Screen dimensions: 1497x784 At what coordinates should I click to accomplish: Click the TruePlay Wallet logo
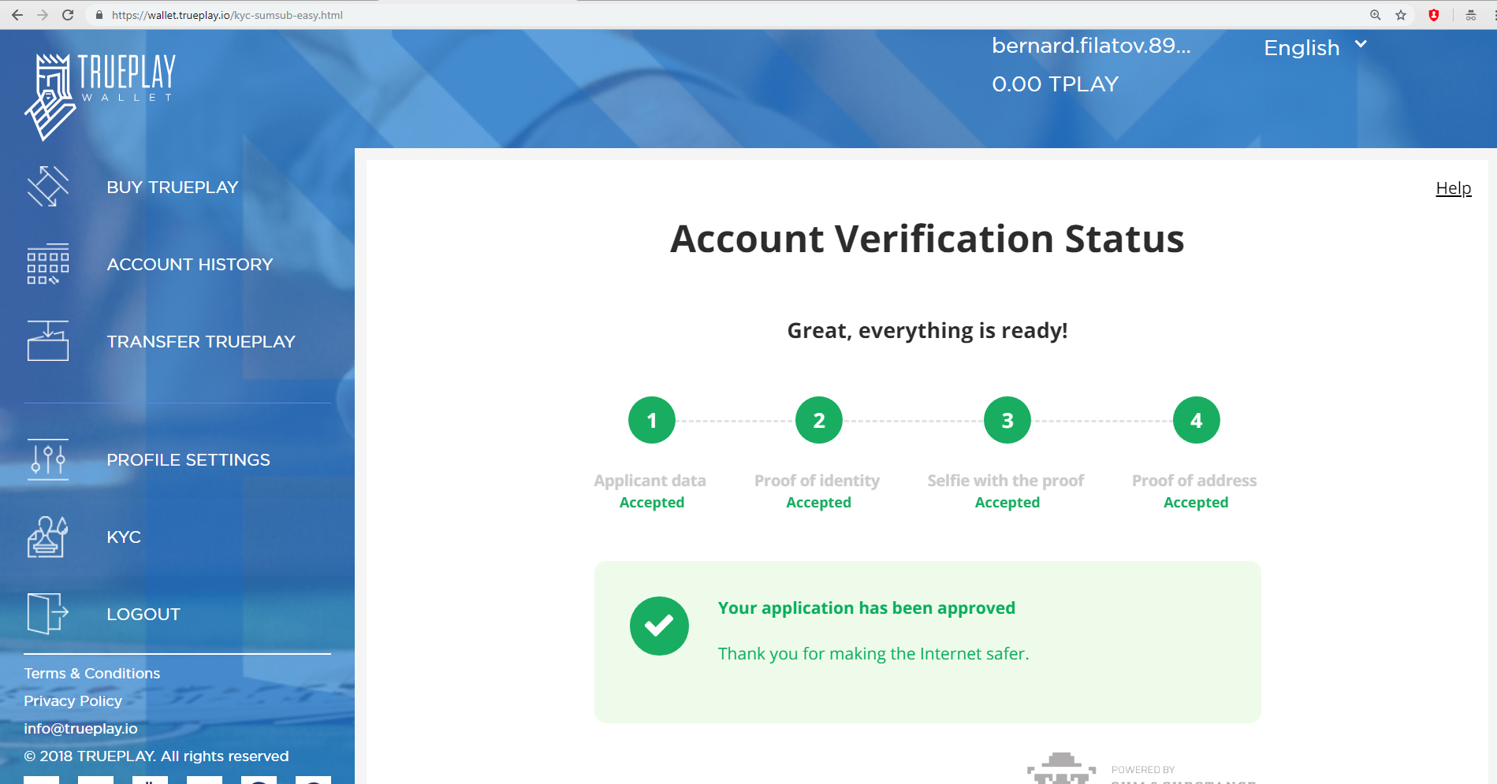(100, 97)
